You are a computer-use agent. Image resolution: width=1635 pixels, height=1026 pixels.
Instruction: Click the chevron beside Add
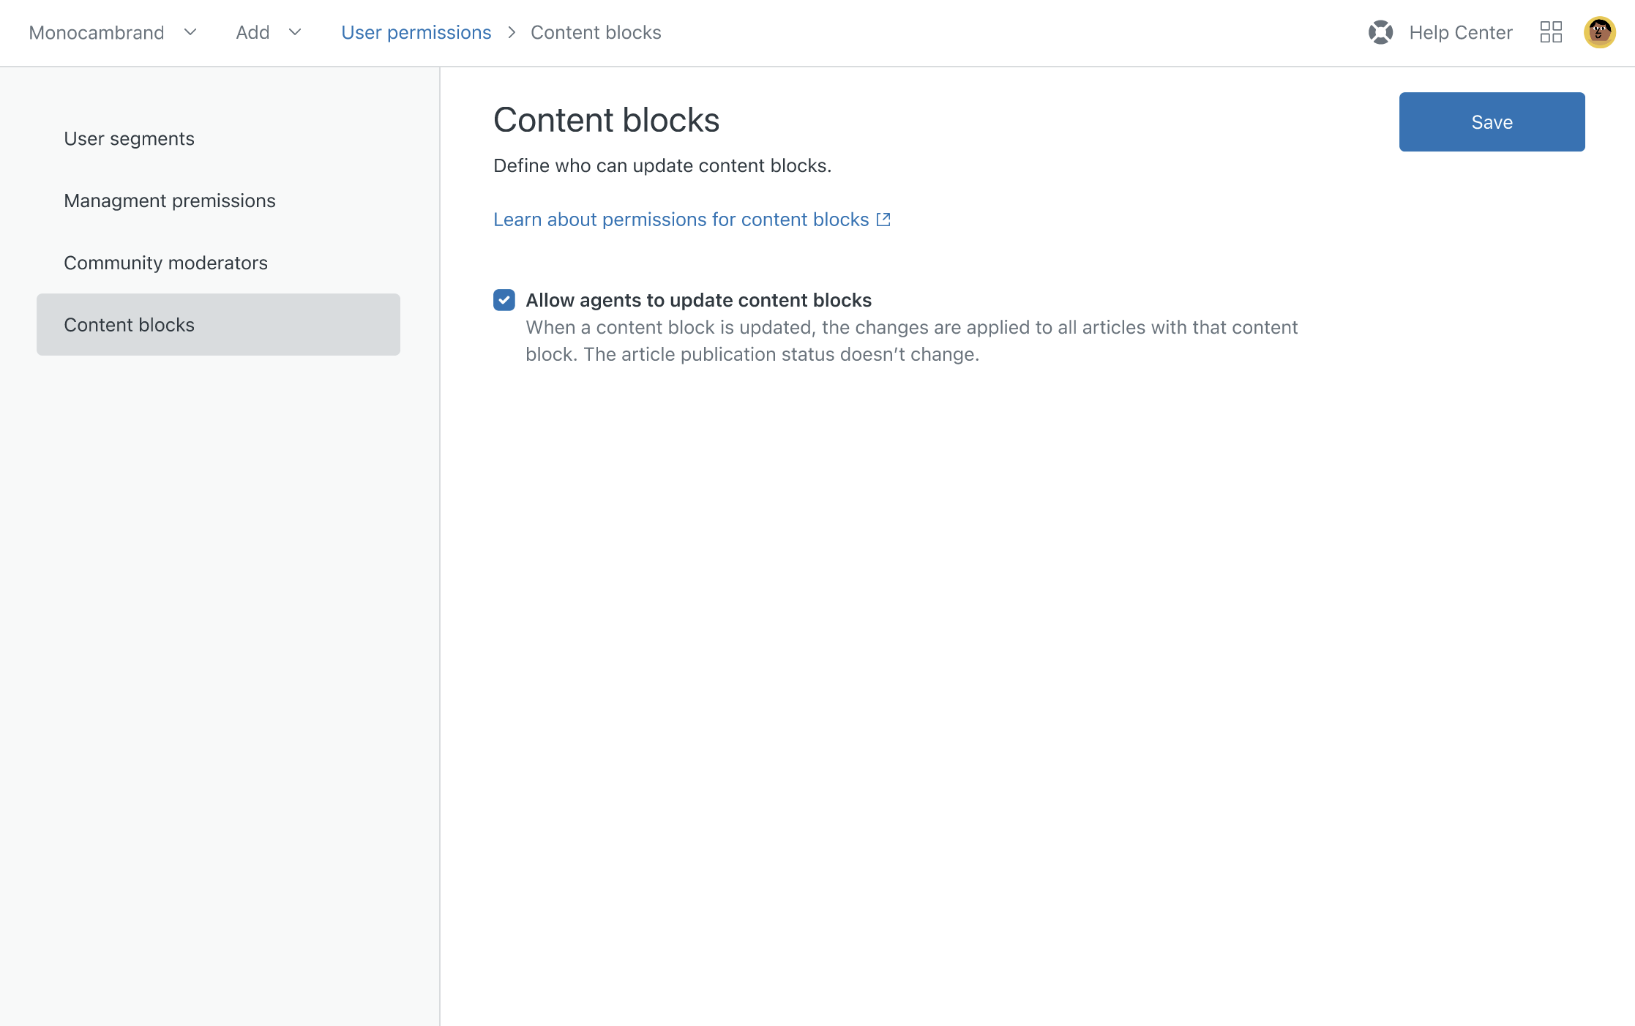point(295,32)
